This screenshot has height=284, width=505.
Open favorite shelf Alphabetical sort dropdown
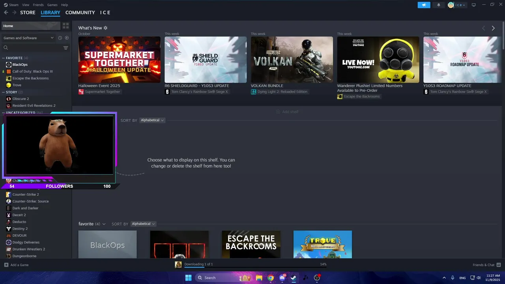pyautogui.click(x=143, y=224)
